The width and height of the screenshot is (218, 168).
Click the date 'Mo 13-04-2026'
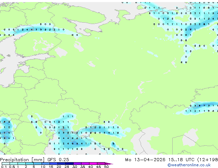145,160
